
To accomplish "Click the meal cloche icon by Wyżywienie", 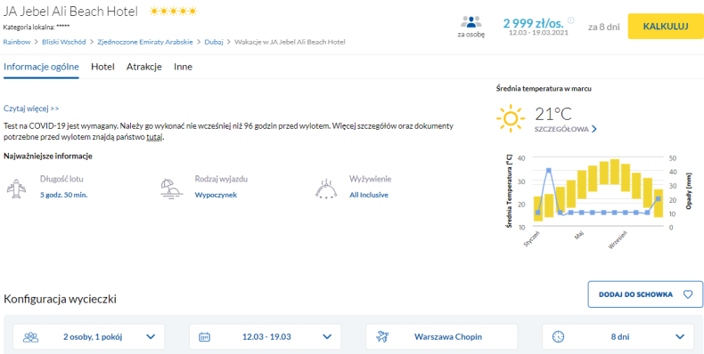I will pos(326,189).
